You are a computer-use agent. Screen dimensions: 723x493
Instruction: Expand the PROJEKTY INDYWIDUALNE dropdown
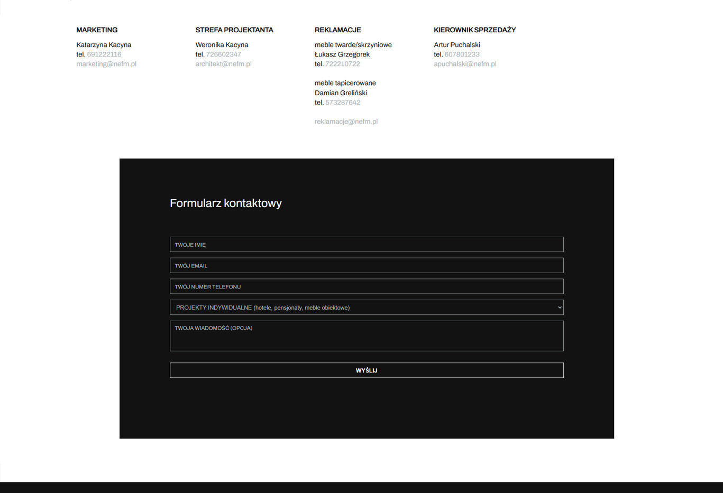(367, 308)
